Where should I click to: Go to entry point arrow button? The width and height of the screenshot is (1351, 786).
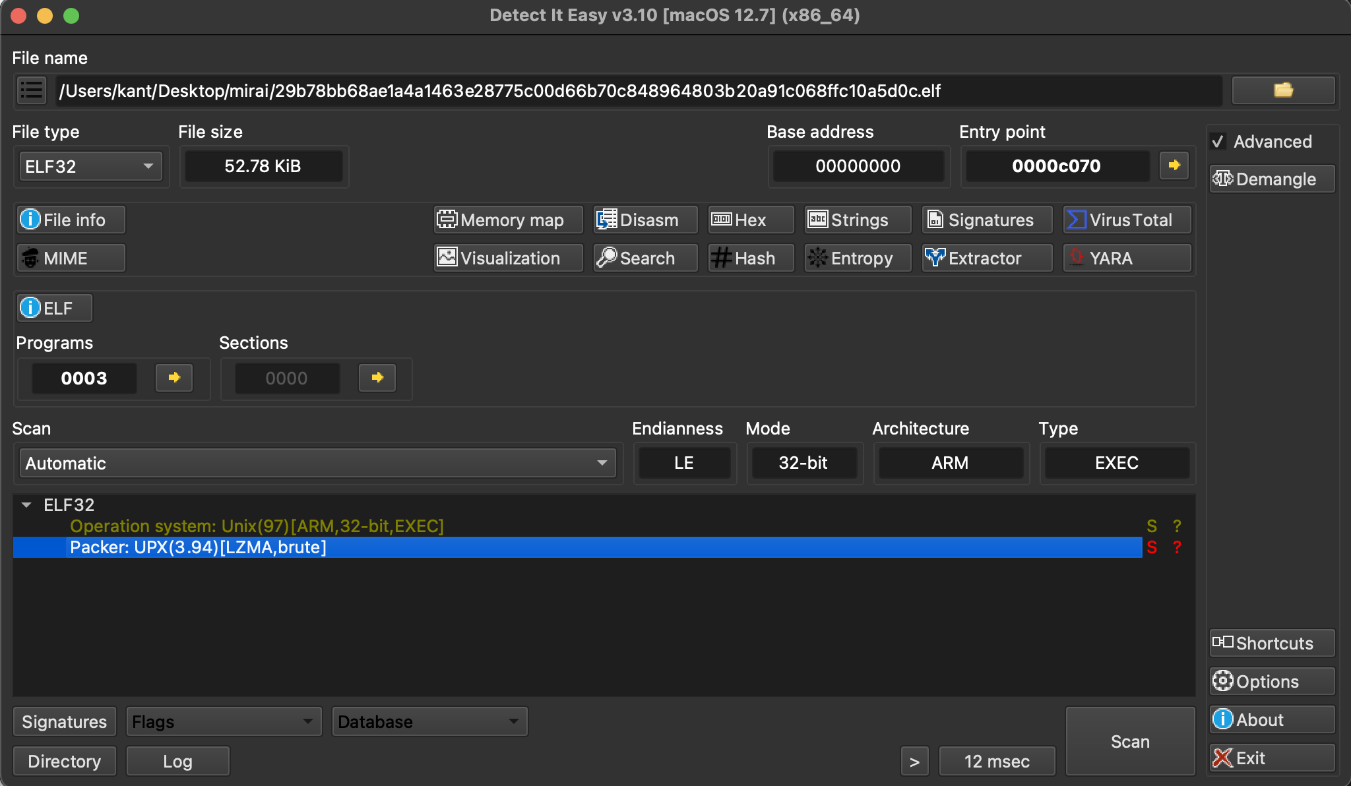1174,166
